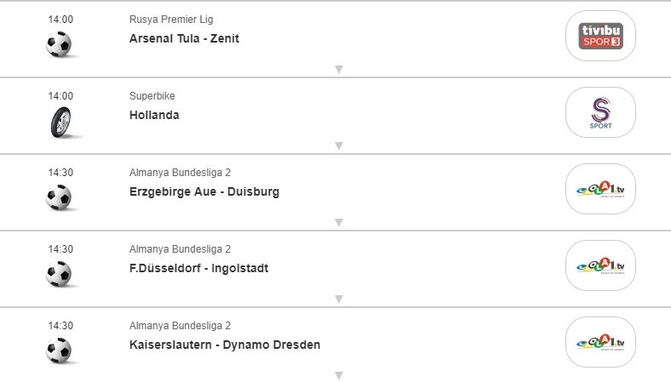Select the Hollanda Superbike event title
Image resolution: width=671 pixels, height=382 pixels.
pyautogui.click(x=154, y=115)
